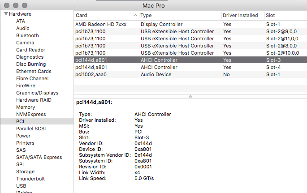Click the Link Width value x4
This screenshot has width=307, height=193.
137,172
